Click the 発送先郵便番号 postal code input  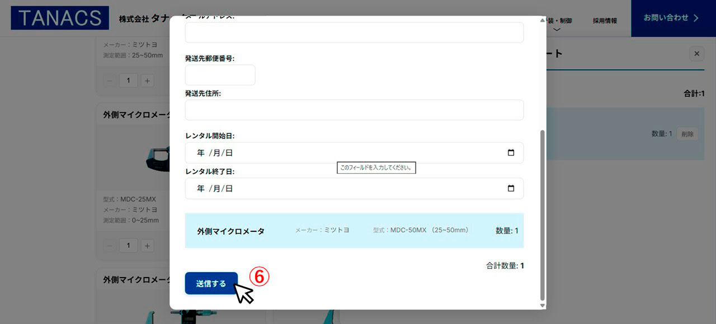coord(220,75)
